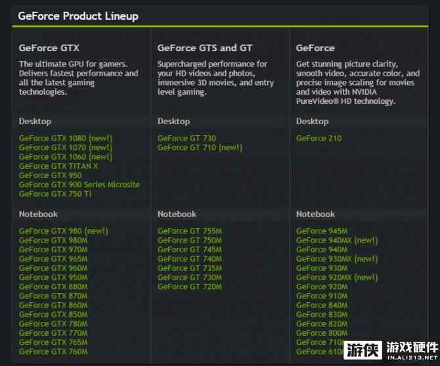Viewport: 440px width, 366px height.
Task: Open the GeForce GT 755M notebook link
Action: [189, 231]
